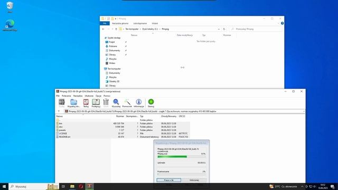Click Praca w tle button
Image resolution: width=338 pixels, height=190 pixels.
169,180
